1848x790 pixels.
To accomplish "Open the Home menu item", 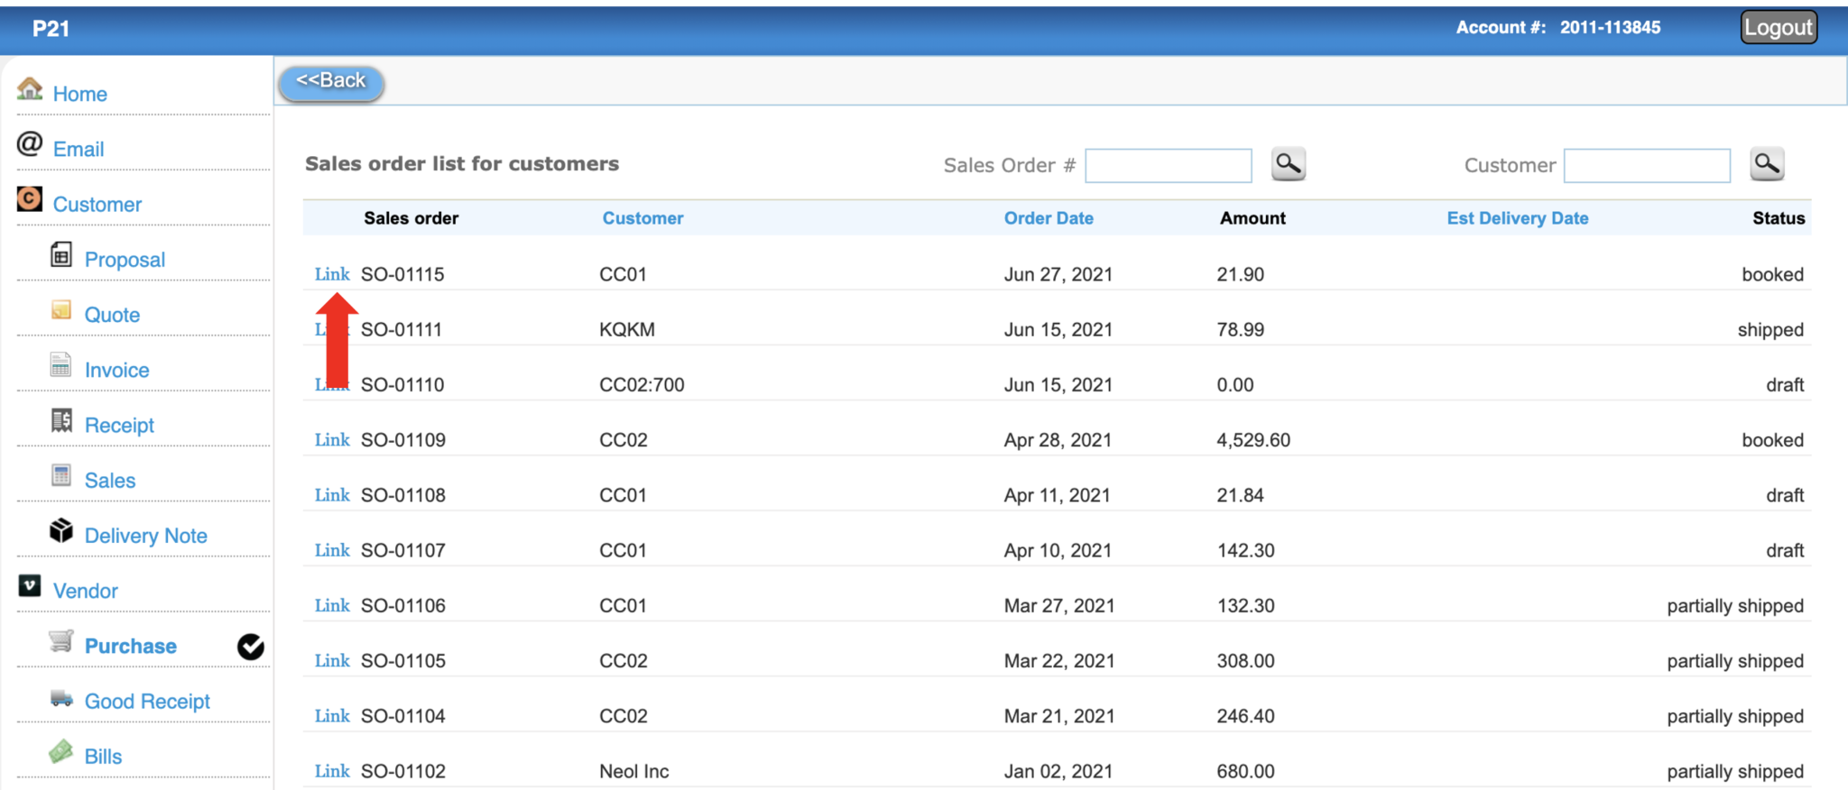I will (x=80, y=94).
